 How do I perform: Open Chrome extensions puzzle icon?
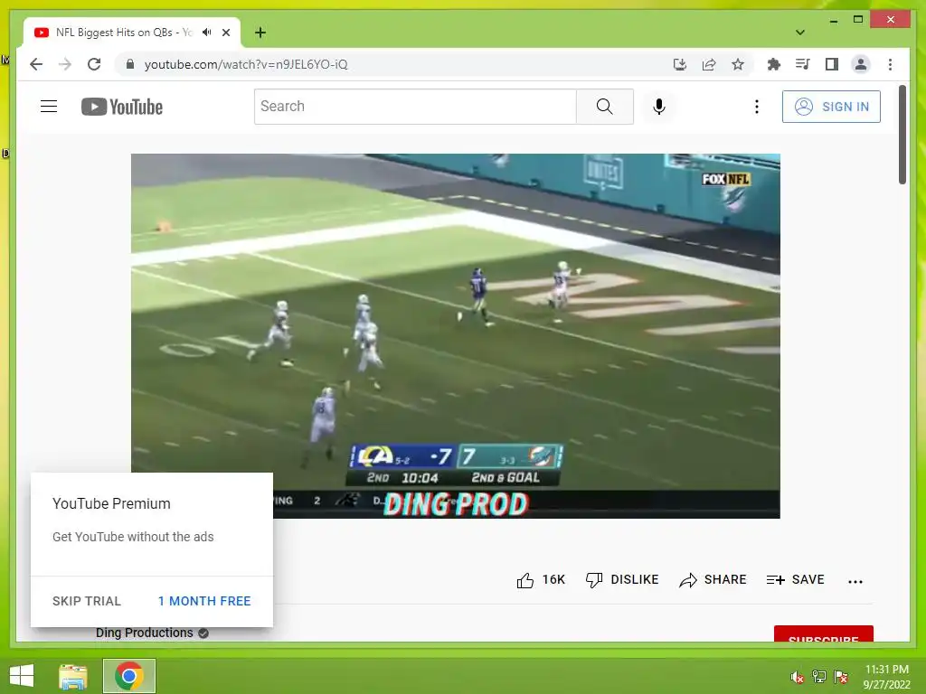tap(774, 64)
